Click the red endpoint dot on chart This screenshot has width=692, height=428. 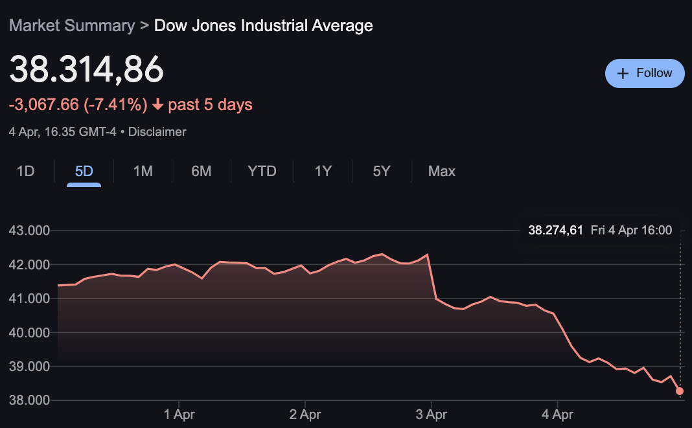679,391
